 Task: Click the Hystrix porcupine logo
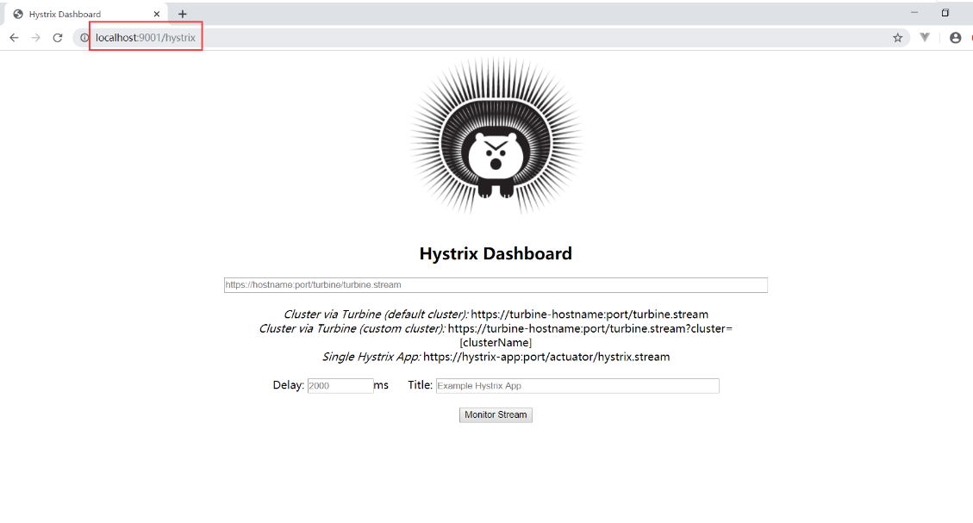pos(496,138)
